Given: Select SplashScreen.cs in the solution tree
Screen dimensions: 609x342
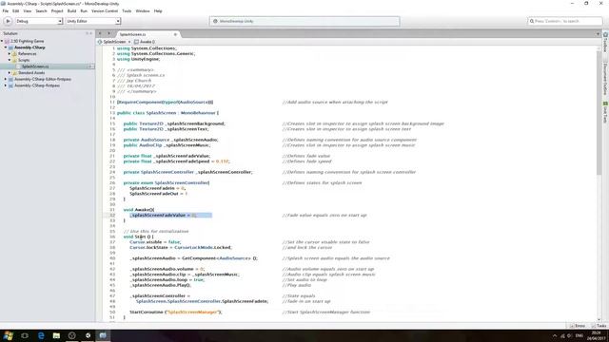Looking at the screenshot, I should pos(35,66).
